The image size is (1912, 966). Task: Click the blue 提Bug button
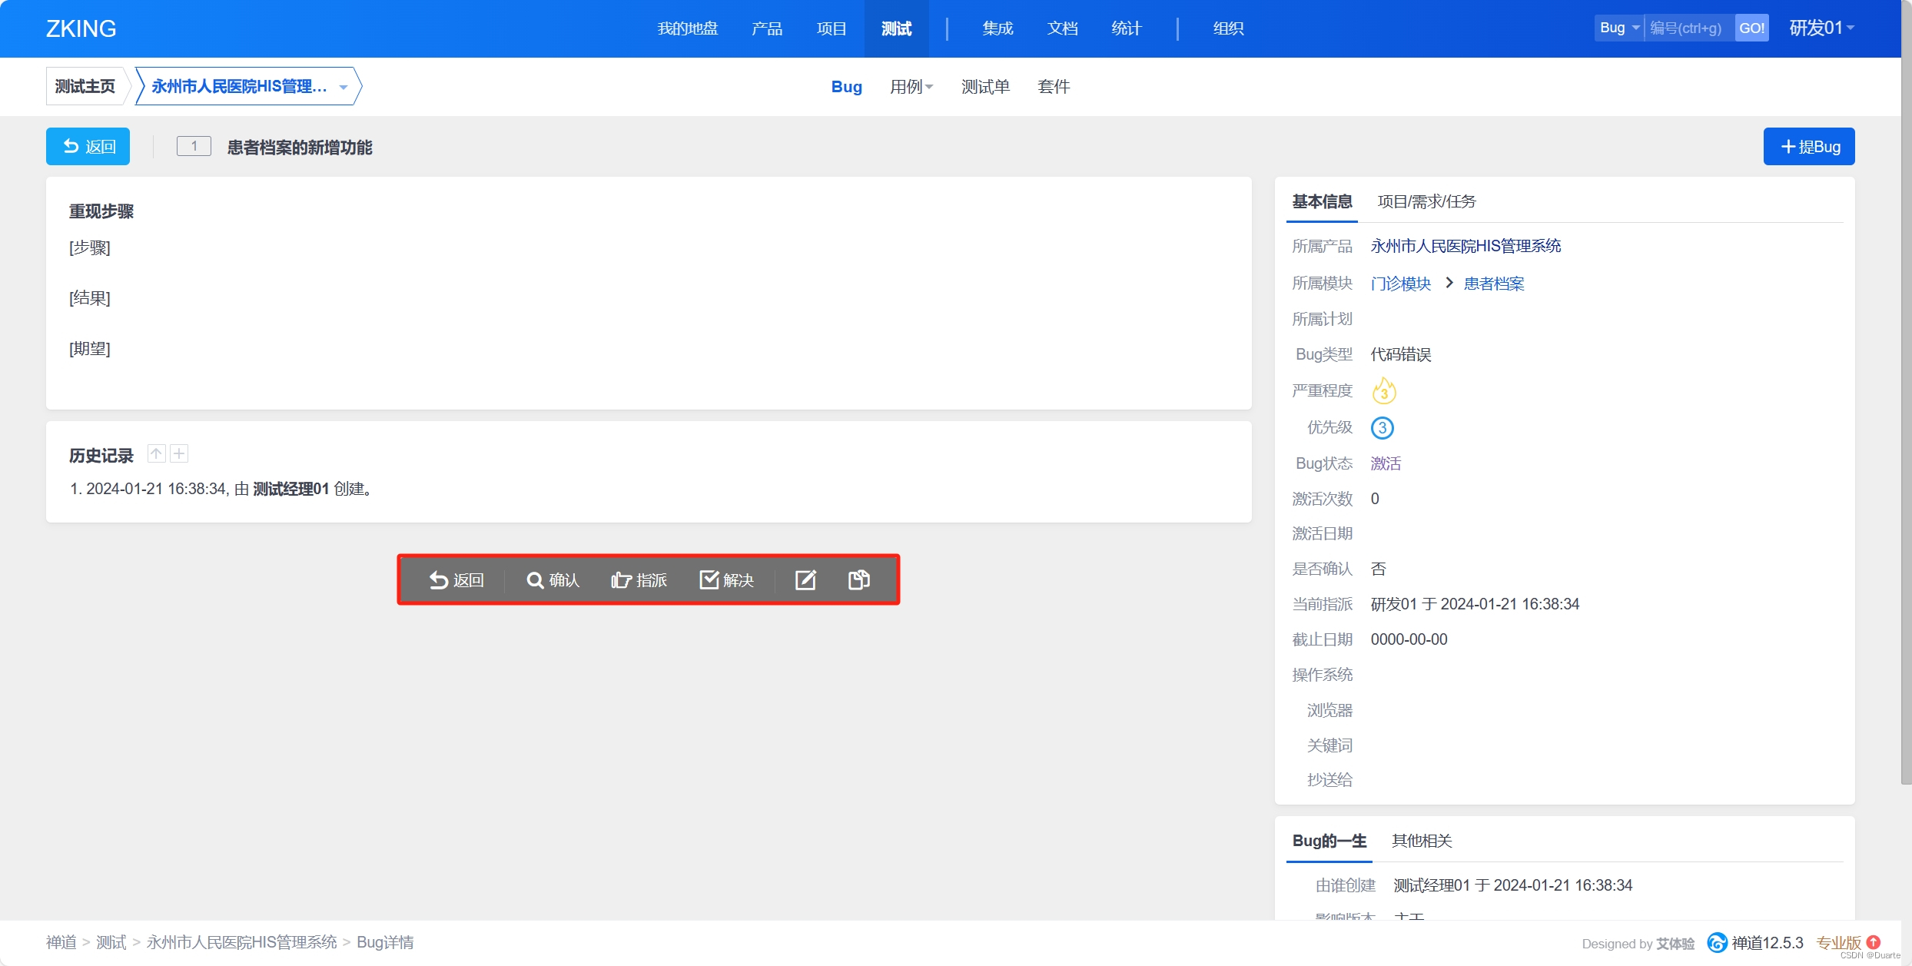tap(1808, 147)
